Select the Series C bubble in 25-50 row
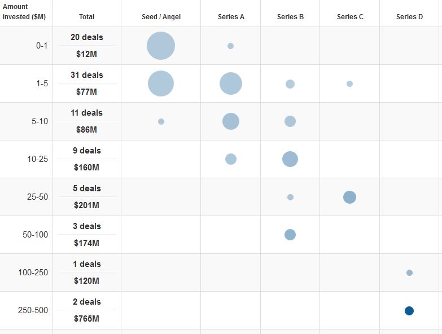Viewport: 442px width, 334px height. pos(349,197)
